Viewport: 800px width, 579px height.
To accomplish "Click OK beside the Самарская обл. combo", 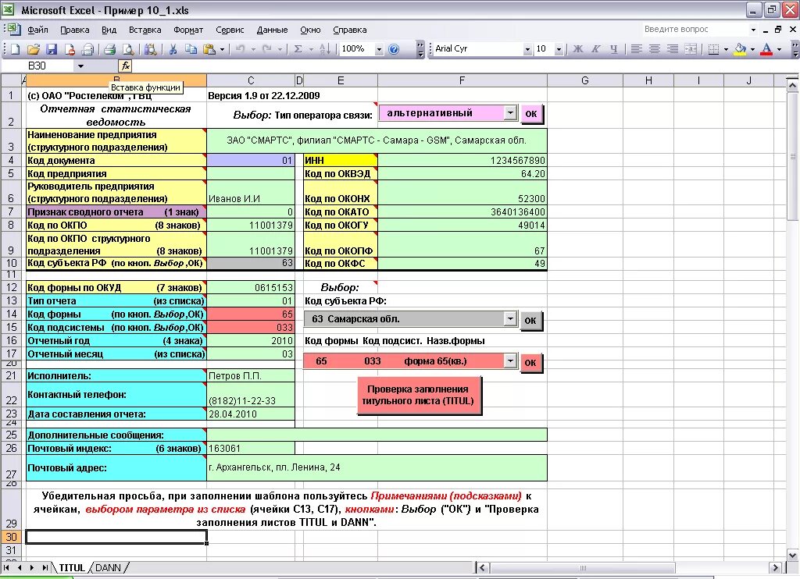I will pyautogui.click(x=530, y=321).
